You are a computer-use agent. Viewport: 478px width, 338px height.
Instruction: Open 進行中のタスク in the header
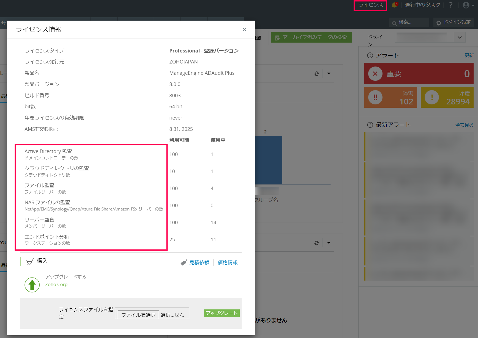(422, 5)
